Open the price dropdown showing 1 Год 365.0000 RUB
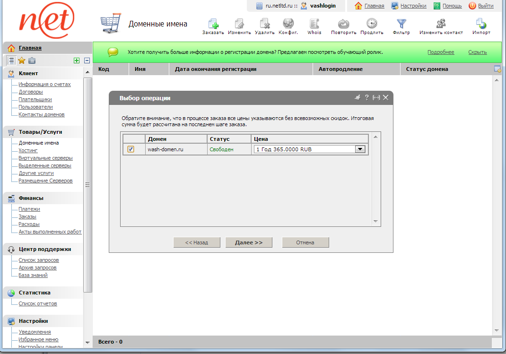Screen dimensions: 506x354 [x=360, y=149]
